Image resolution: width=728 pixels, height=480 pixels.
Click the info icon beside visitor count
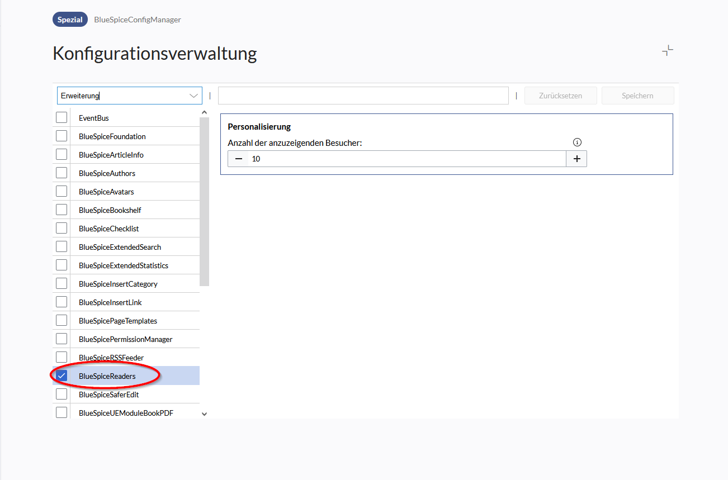point(578,142)
